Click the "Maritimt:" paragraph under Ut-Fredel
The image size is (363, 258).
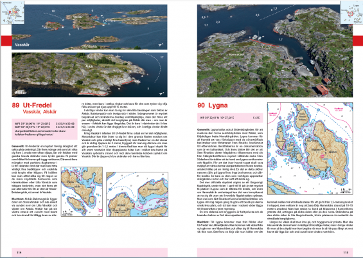click(x=34, y=207)
